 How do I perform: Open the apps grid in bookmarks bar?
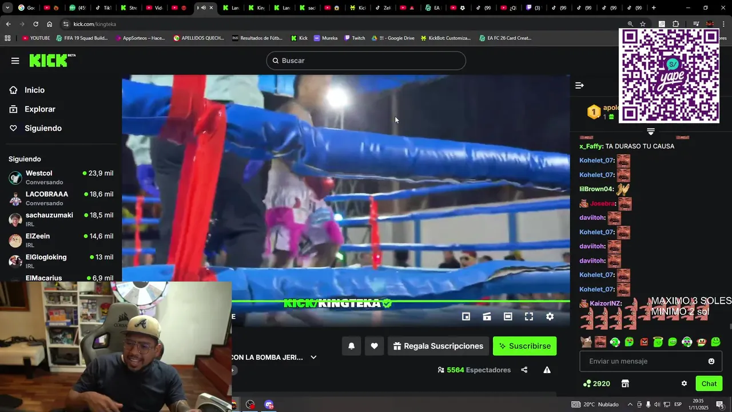click(x=7, y=38)
